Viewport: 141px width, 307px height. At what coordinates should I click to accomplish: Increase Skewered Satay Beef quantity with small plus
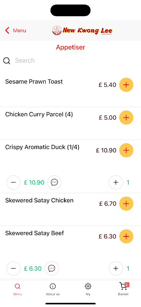[116, 268]
